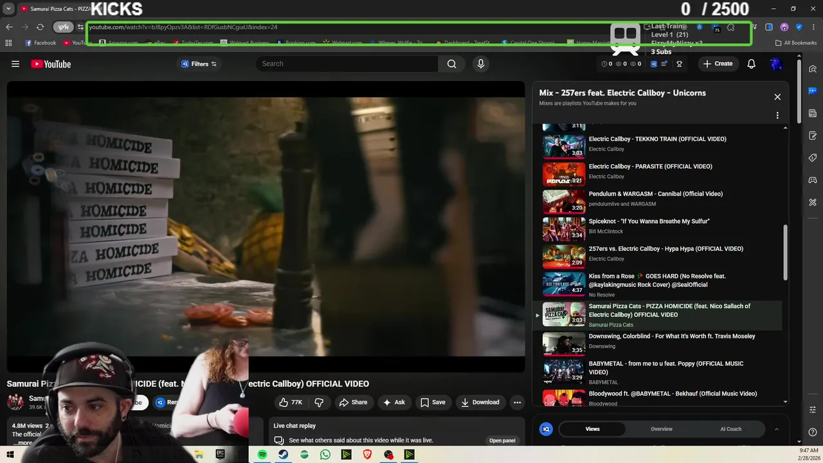Switch to vidIQ Overview tab
Screen dimensions: 823x463
click(x=662, y=429)
